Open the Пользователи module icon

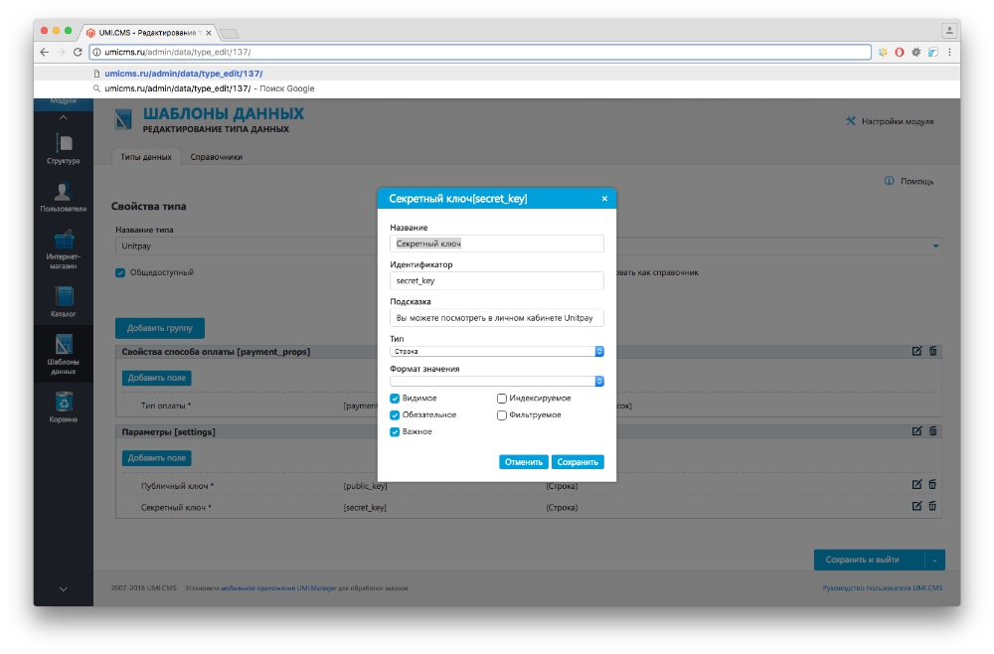point(63,193)
